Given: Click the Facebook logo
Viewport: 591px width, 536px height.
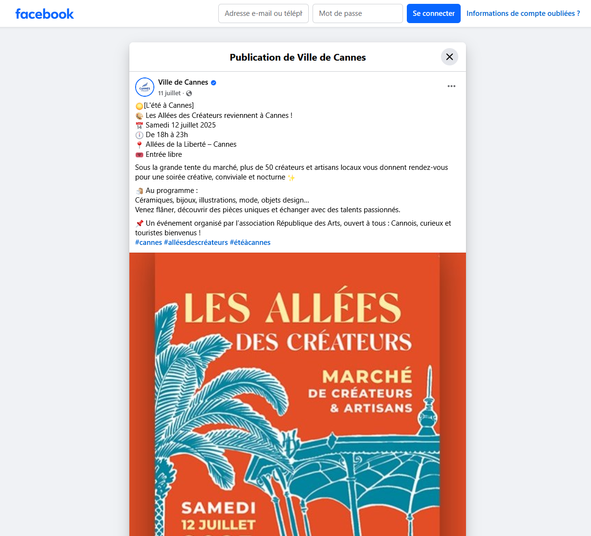Looking at the screenshot, I should [45, 14].
